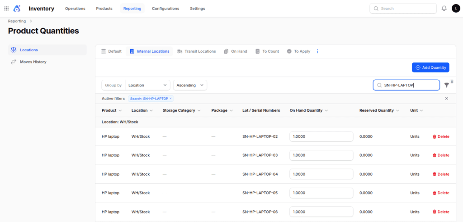The height and width of the screenshot is (222, 463).
Task: Edit on hand quantity for SN-HP-LAPTOP-04
Action: [x=321, y=174]
